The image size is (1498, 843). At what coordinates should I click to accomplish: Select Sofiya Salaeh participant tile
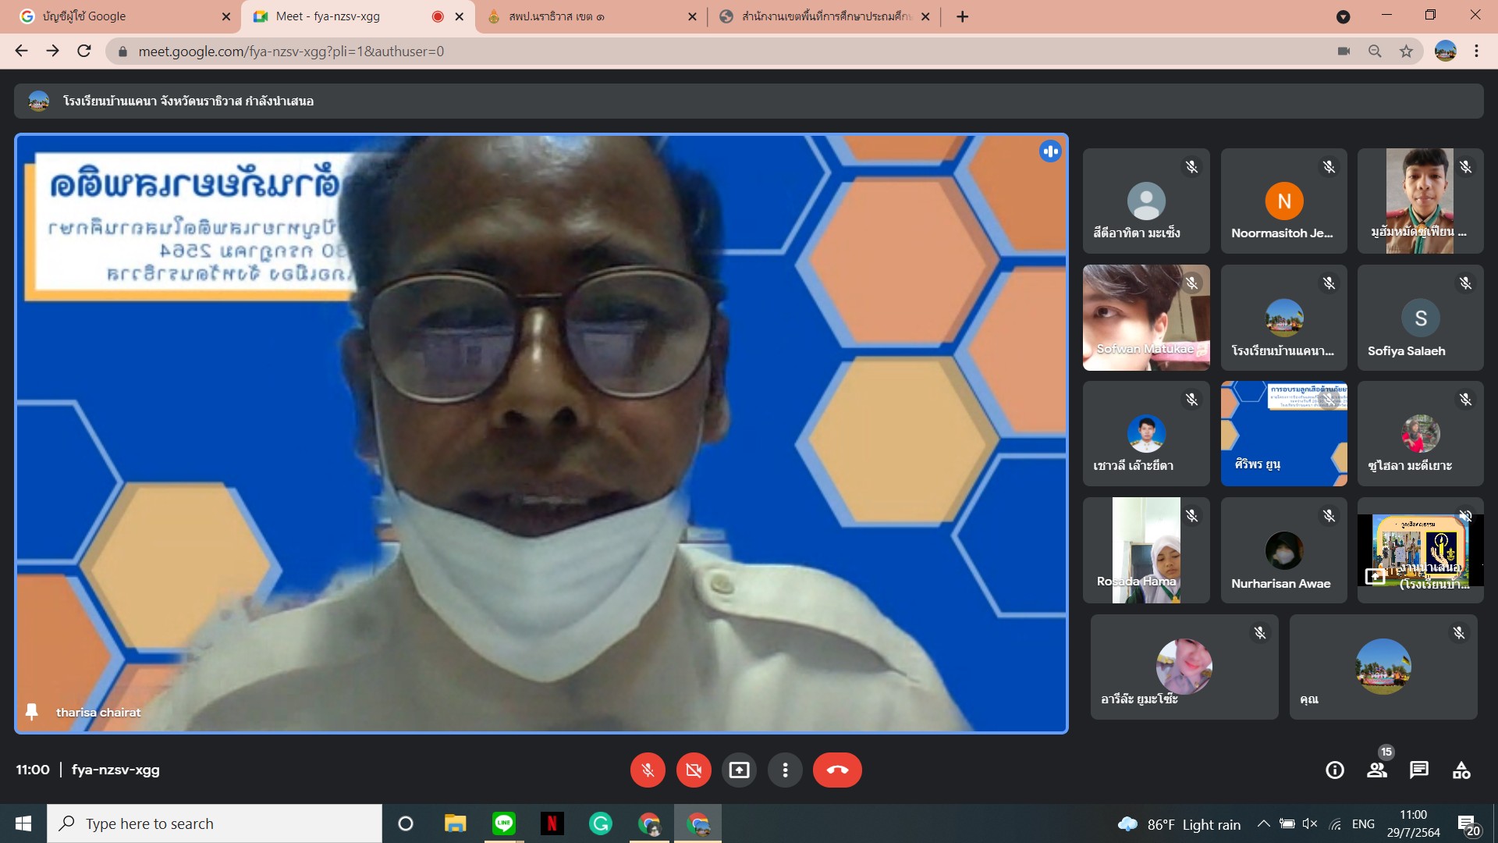click(x=1420, y=318)
